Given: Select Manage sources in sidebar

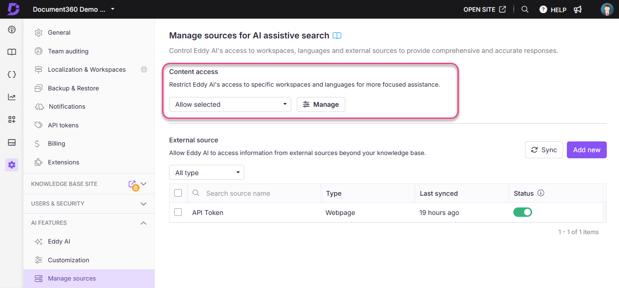Looking at the screenshot, I should tap(89, 278).
